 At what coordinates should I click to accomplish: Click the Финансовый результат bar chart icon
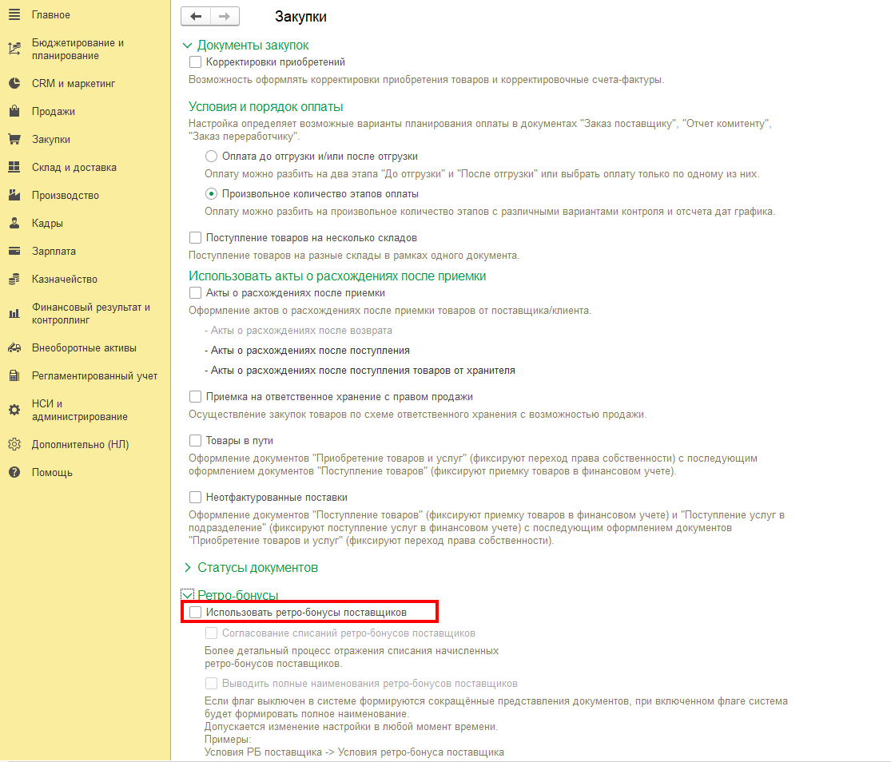point(14,313)
